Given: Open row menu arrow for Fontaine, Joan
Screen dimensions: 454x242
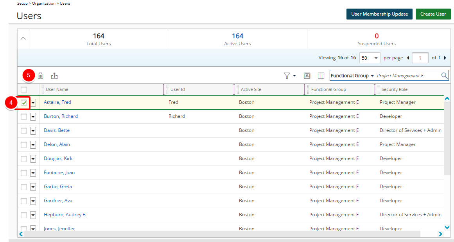Looking at the screenshot, I should click(x=33, y=173).
